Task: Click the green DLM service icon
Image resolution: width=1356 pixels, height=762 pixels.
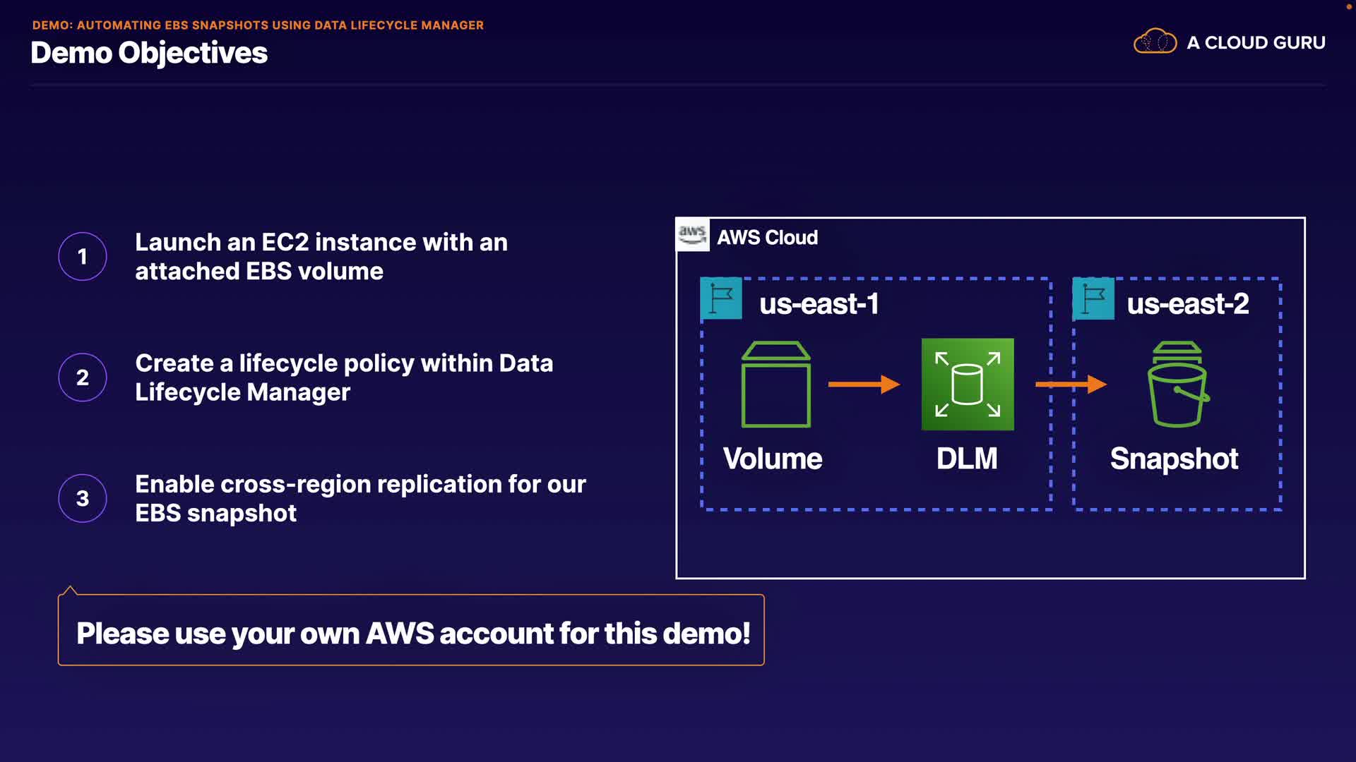Action: (x=967, y=385)
